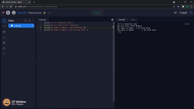This screenshot has width=194, height=109.
Task: Open the database sidebar icon
Action: (4, 48)
